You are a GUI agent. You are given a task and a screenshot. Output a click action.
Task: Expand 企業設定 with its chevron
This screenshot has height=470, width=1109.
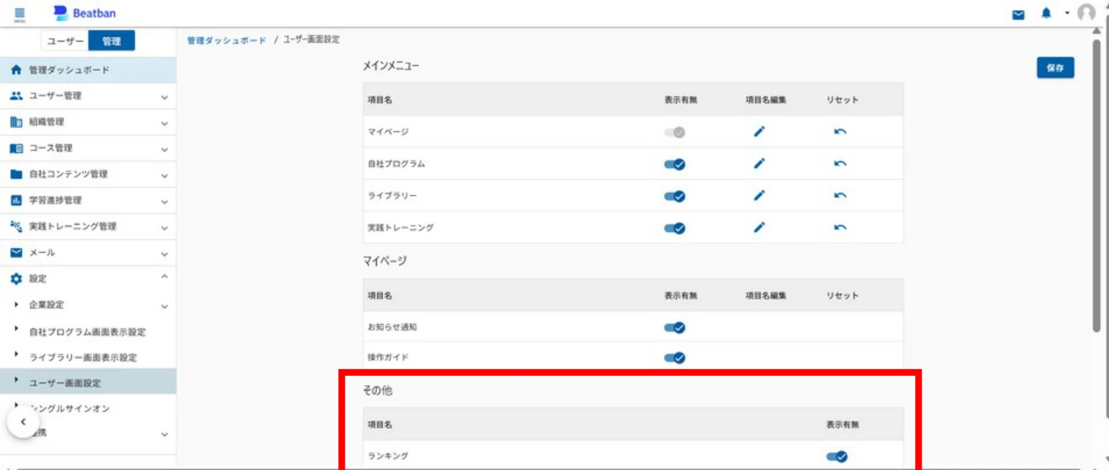pyautogui.click(x=165, y=306)
